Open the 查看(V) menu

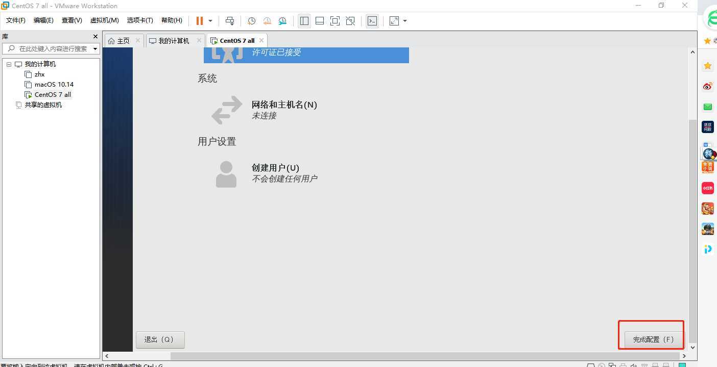pos(72,20)
